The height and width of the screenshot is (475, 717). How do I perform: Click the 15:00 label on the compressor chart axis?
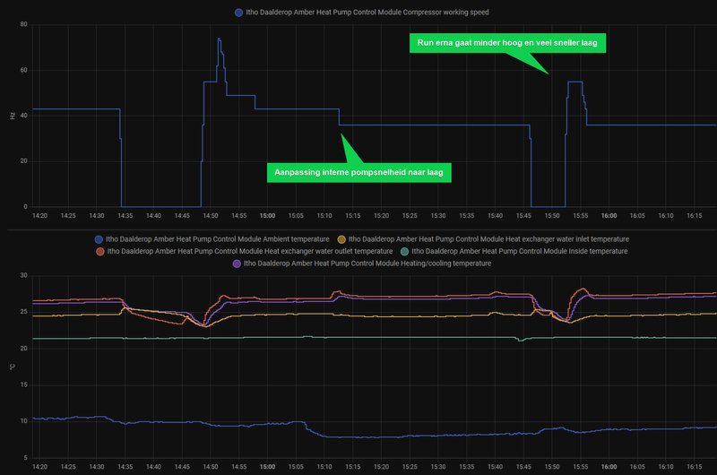[x=267, y=216]
